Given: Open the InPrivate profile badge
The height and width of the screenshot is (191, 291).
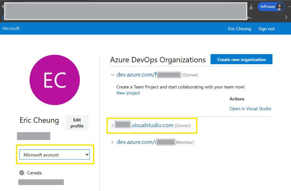Looking at the screenshot, I should click(271, 7).
